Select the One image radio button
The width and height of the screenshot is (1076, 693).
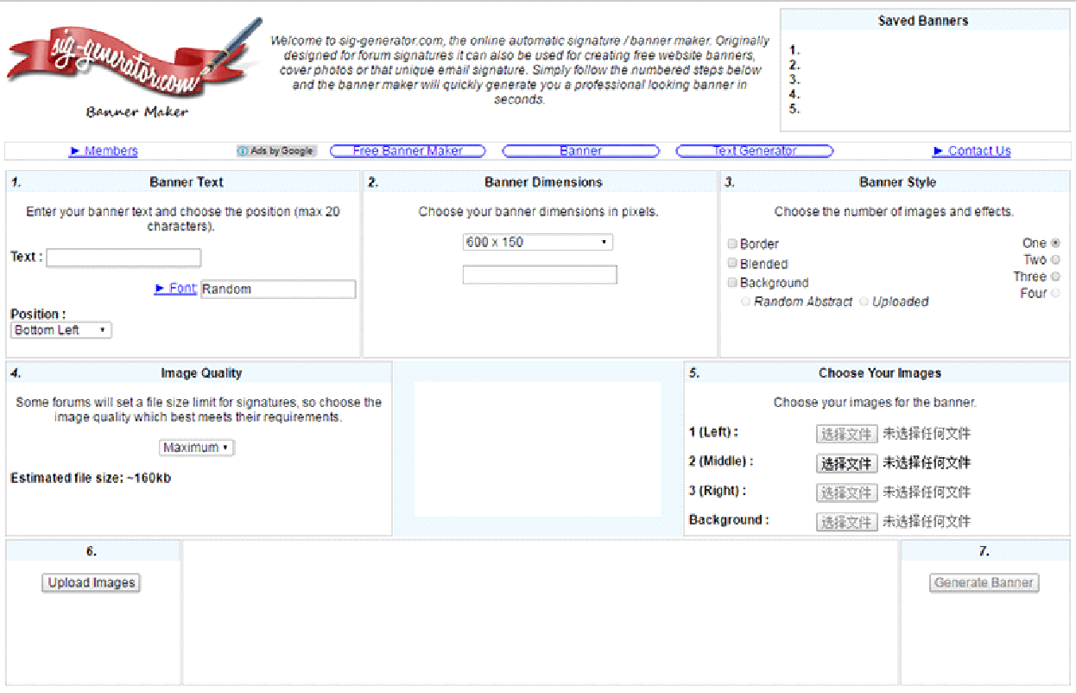coord(1055,244)
